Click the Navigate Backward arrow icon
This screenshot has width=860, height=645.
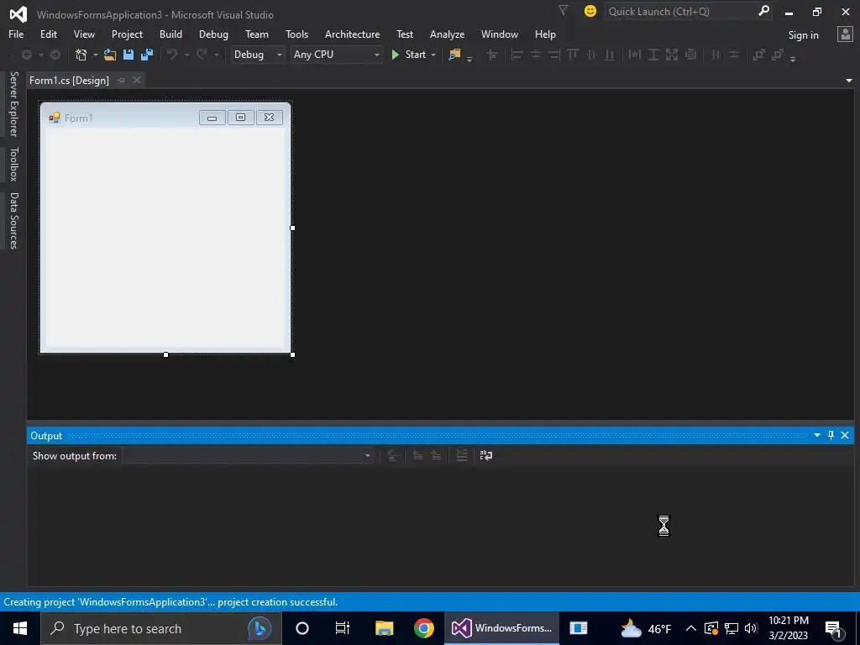26,55
